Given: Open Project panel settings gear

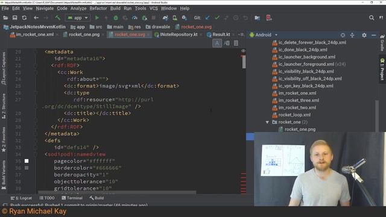Looking at the screenshot, I should click(x=364, y=35).
